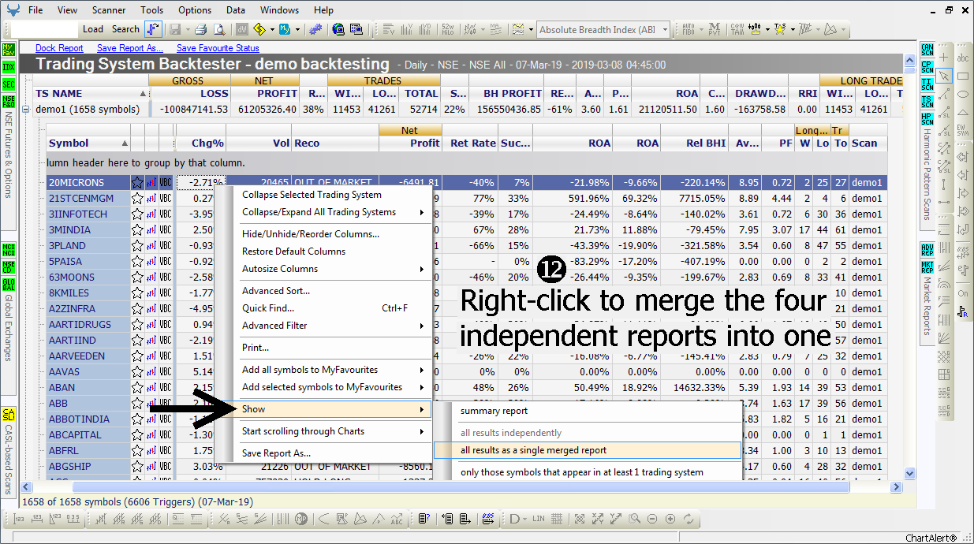Select the EW SYM Elliott wave tool
The width and height of the screenshot is (974, 544).
pyautogui.click(x=963, y=129)
